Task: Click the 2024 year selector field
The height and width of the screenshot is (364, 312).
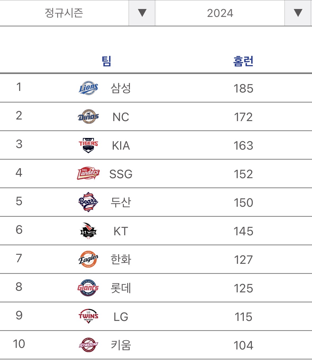Action: 220,13
